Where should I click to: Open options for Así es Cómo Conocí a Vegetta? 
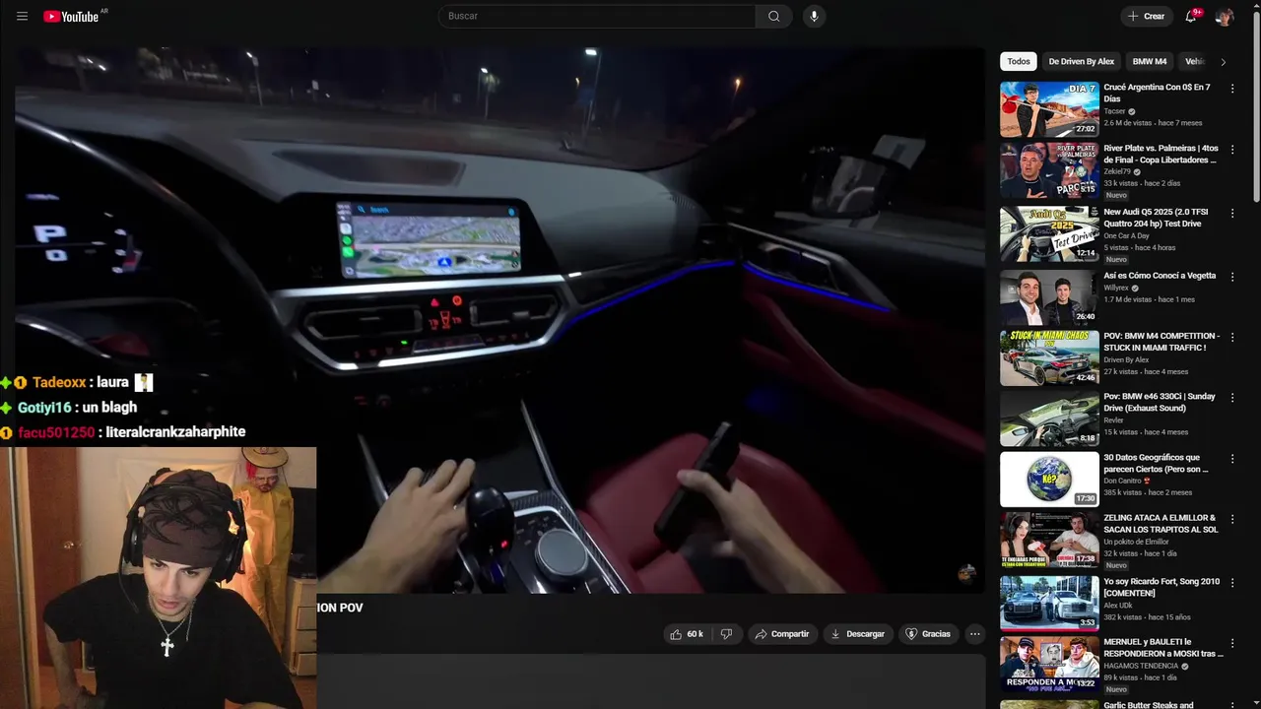click(x=1232, y=277)
